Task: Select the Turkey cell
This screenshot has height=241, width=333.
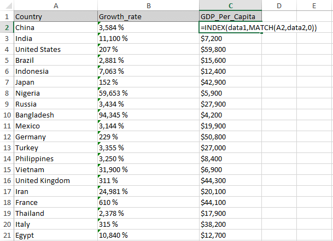Action: click(x=56, y=148)
